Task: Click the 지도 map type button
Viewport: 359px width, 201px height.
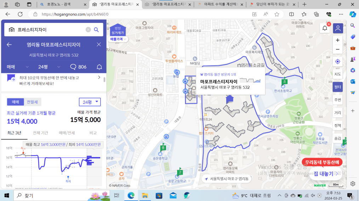Action: point(338,74)
